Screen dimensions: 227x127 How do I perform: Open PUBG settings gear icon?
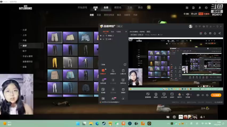pos(206,8)
